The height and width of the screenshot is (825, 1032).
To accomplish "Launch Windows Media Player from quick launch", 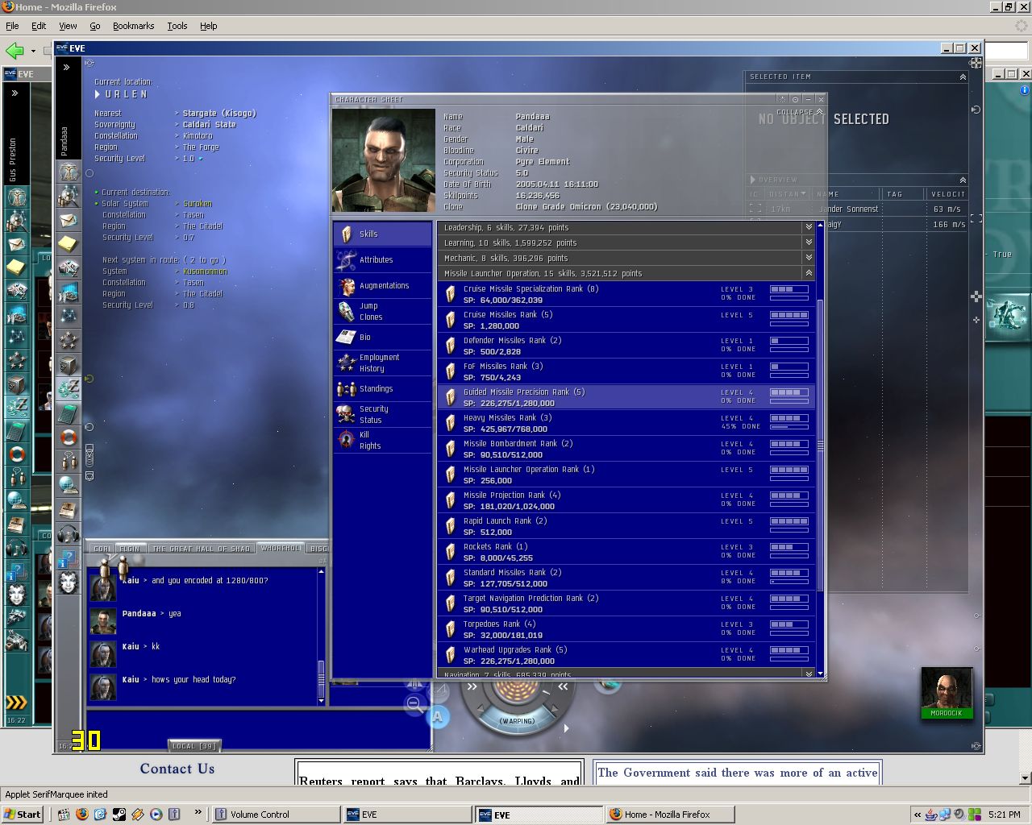I will point(156,814).
